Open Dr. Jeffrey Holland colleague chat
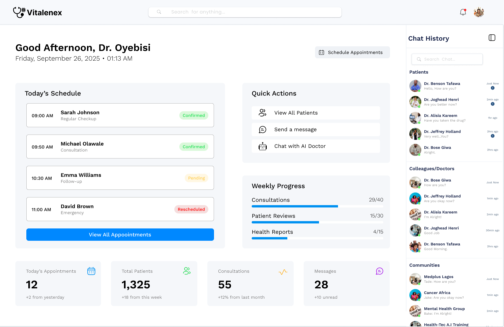 454,198
